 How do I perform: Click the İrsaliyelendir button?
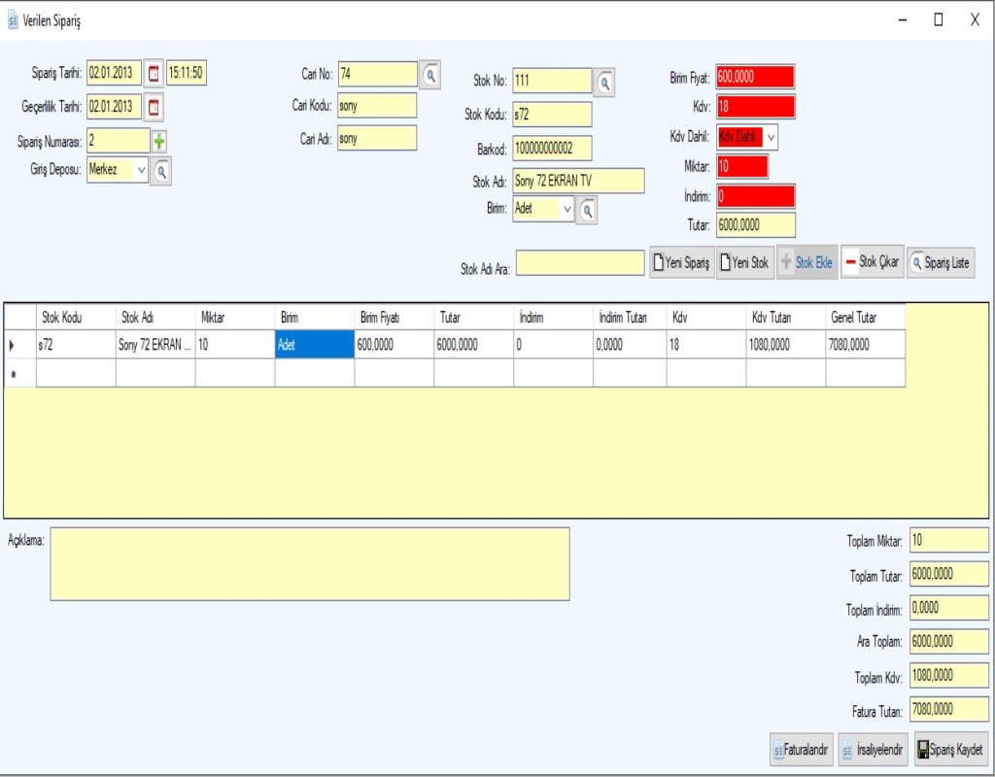pos(873,750)
